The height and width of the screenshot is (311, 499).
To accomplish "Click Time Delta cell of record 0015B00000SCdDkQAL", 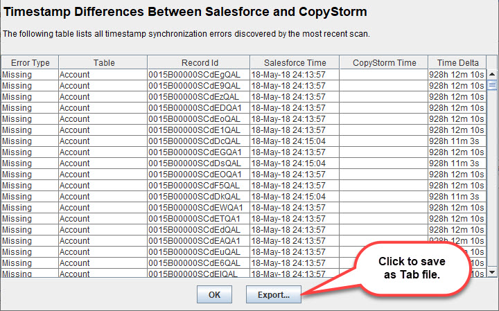I will [457, 197].
